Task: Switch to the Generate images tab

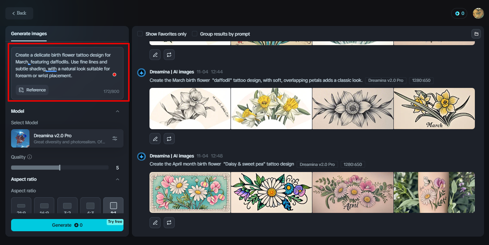Action: pyautogui.click(x=29, y=34)
